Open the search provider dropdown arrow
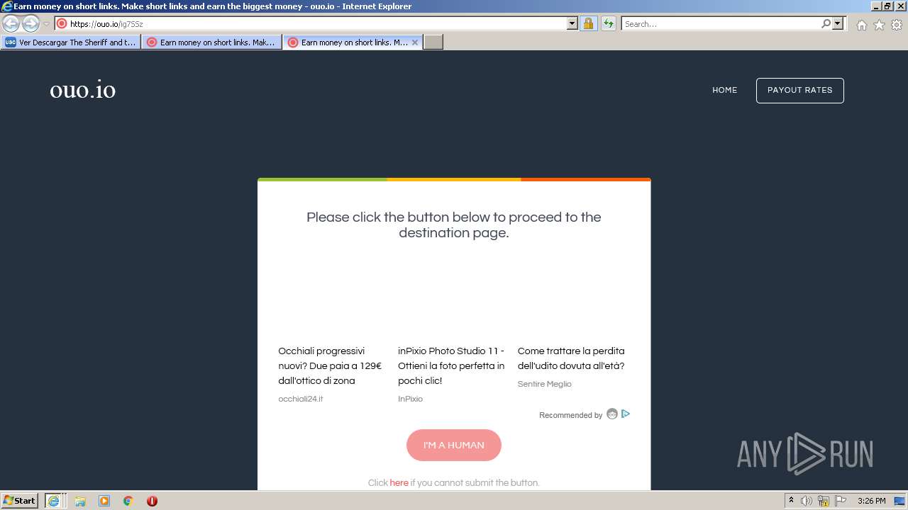The width and height of the screenshot is (908, 510). (838, 23)
